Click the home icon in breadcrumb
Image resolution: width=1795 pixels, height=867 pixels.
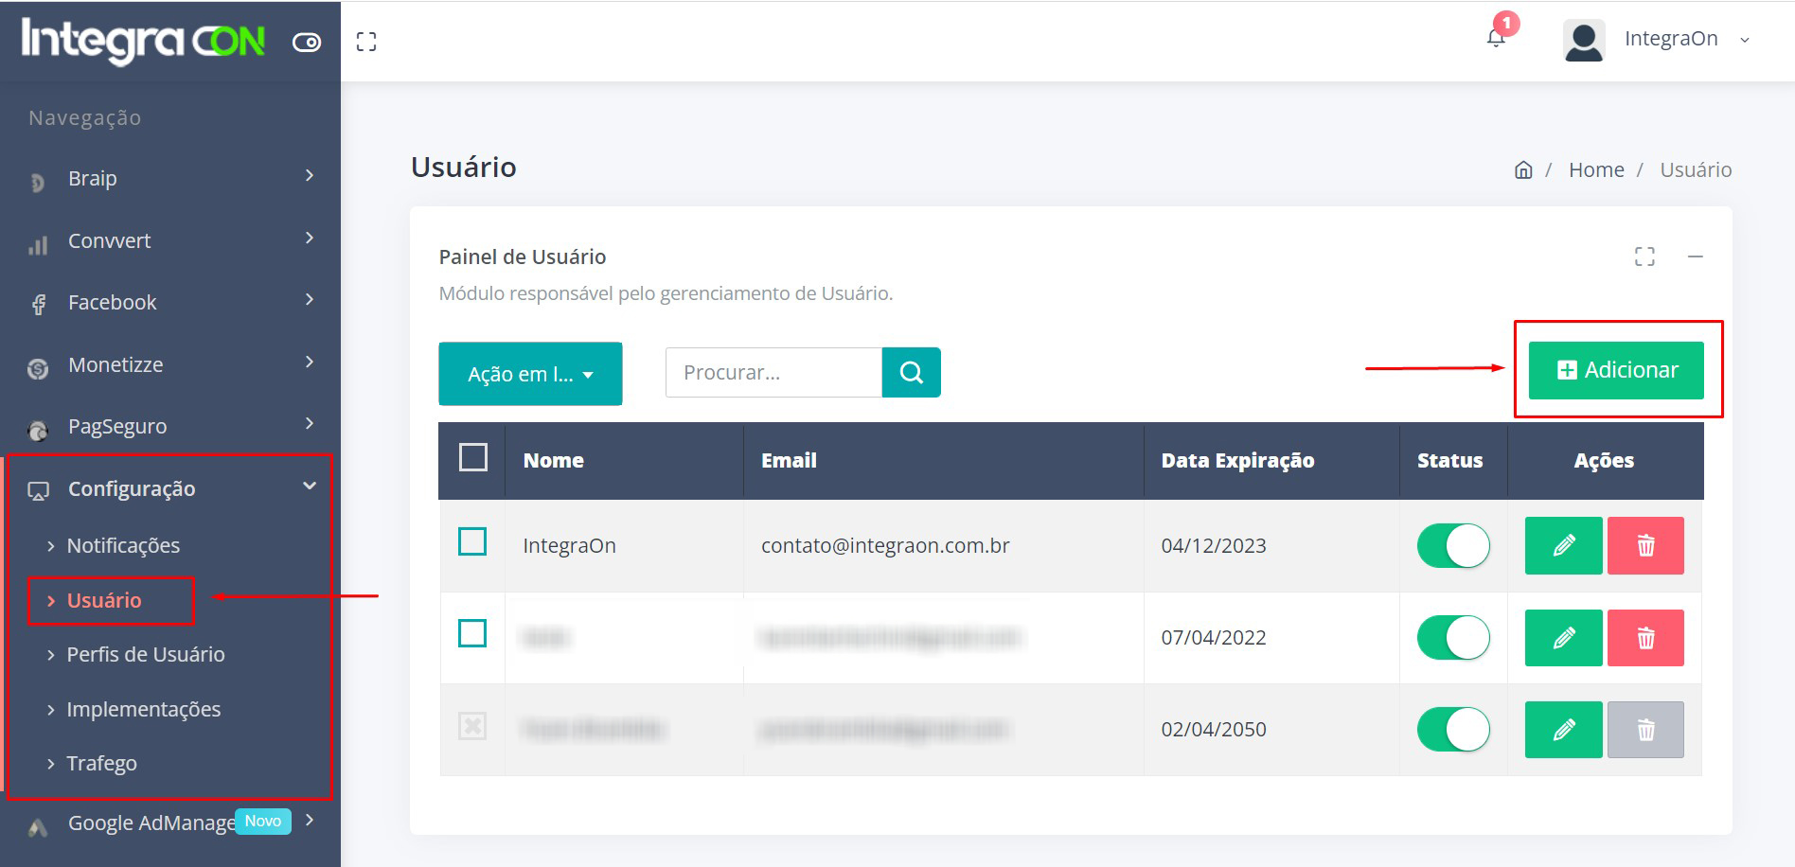tap(1523, 170)
